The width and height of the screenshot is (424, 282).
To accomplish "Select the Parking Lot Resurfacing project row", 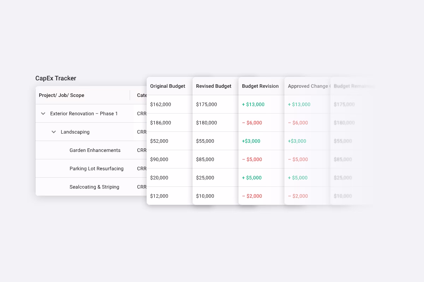I will coord(96,168).
